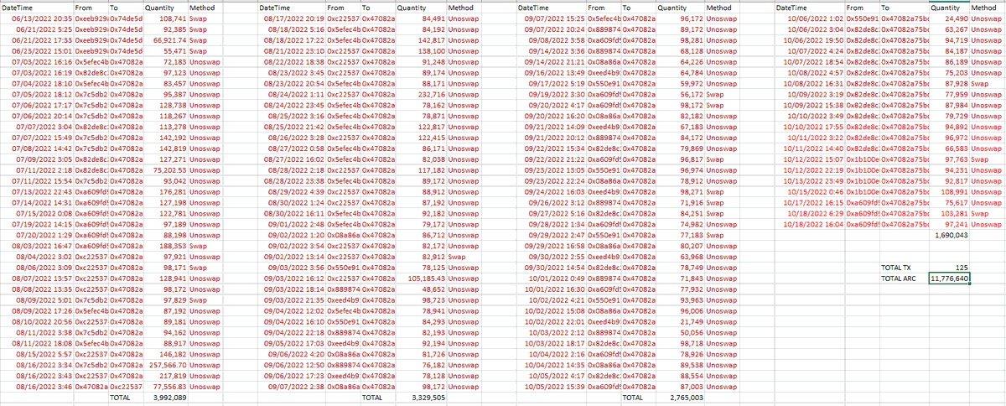Select the Swap method for 10/08/2022 16:31
Screen dimensions: 1006x406
[x=981, y=82]
